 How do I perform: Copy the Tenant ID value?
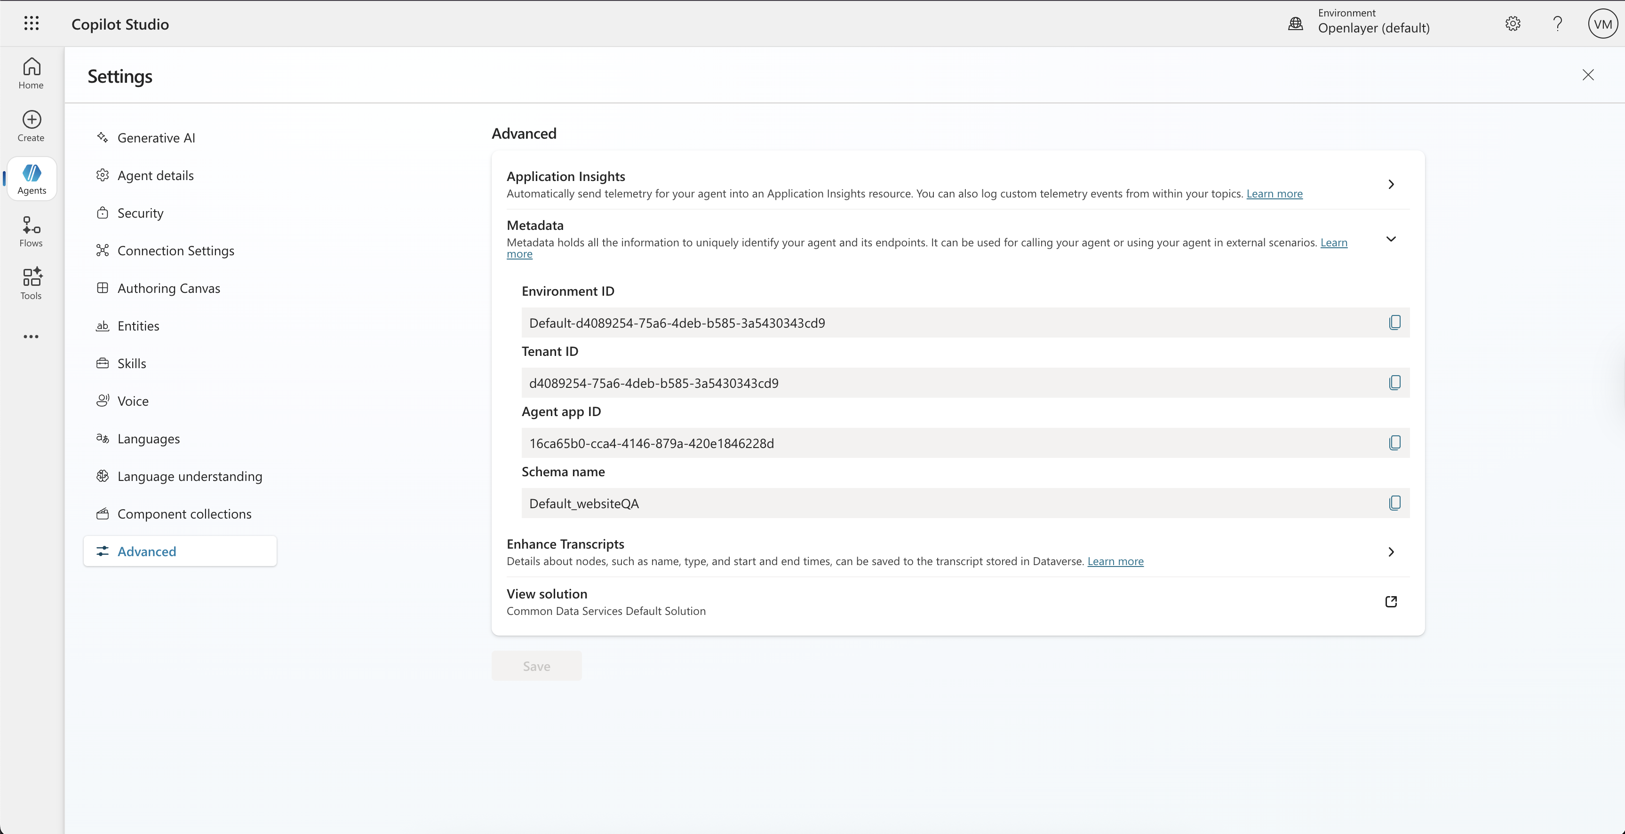[x=1395, y=382]
